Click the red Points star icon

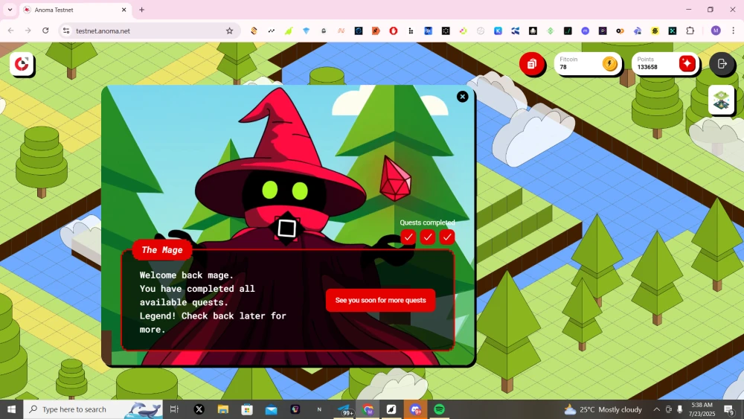[687, 64]
